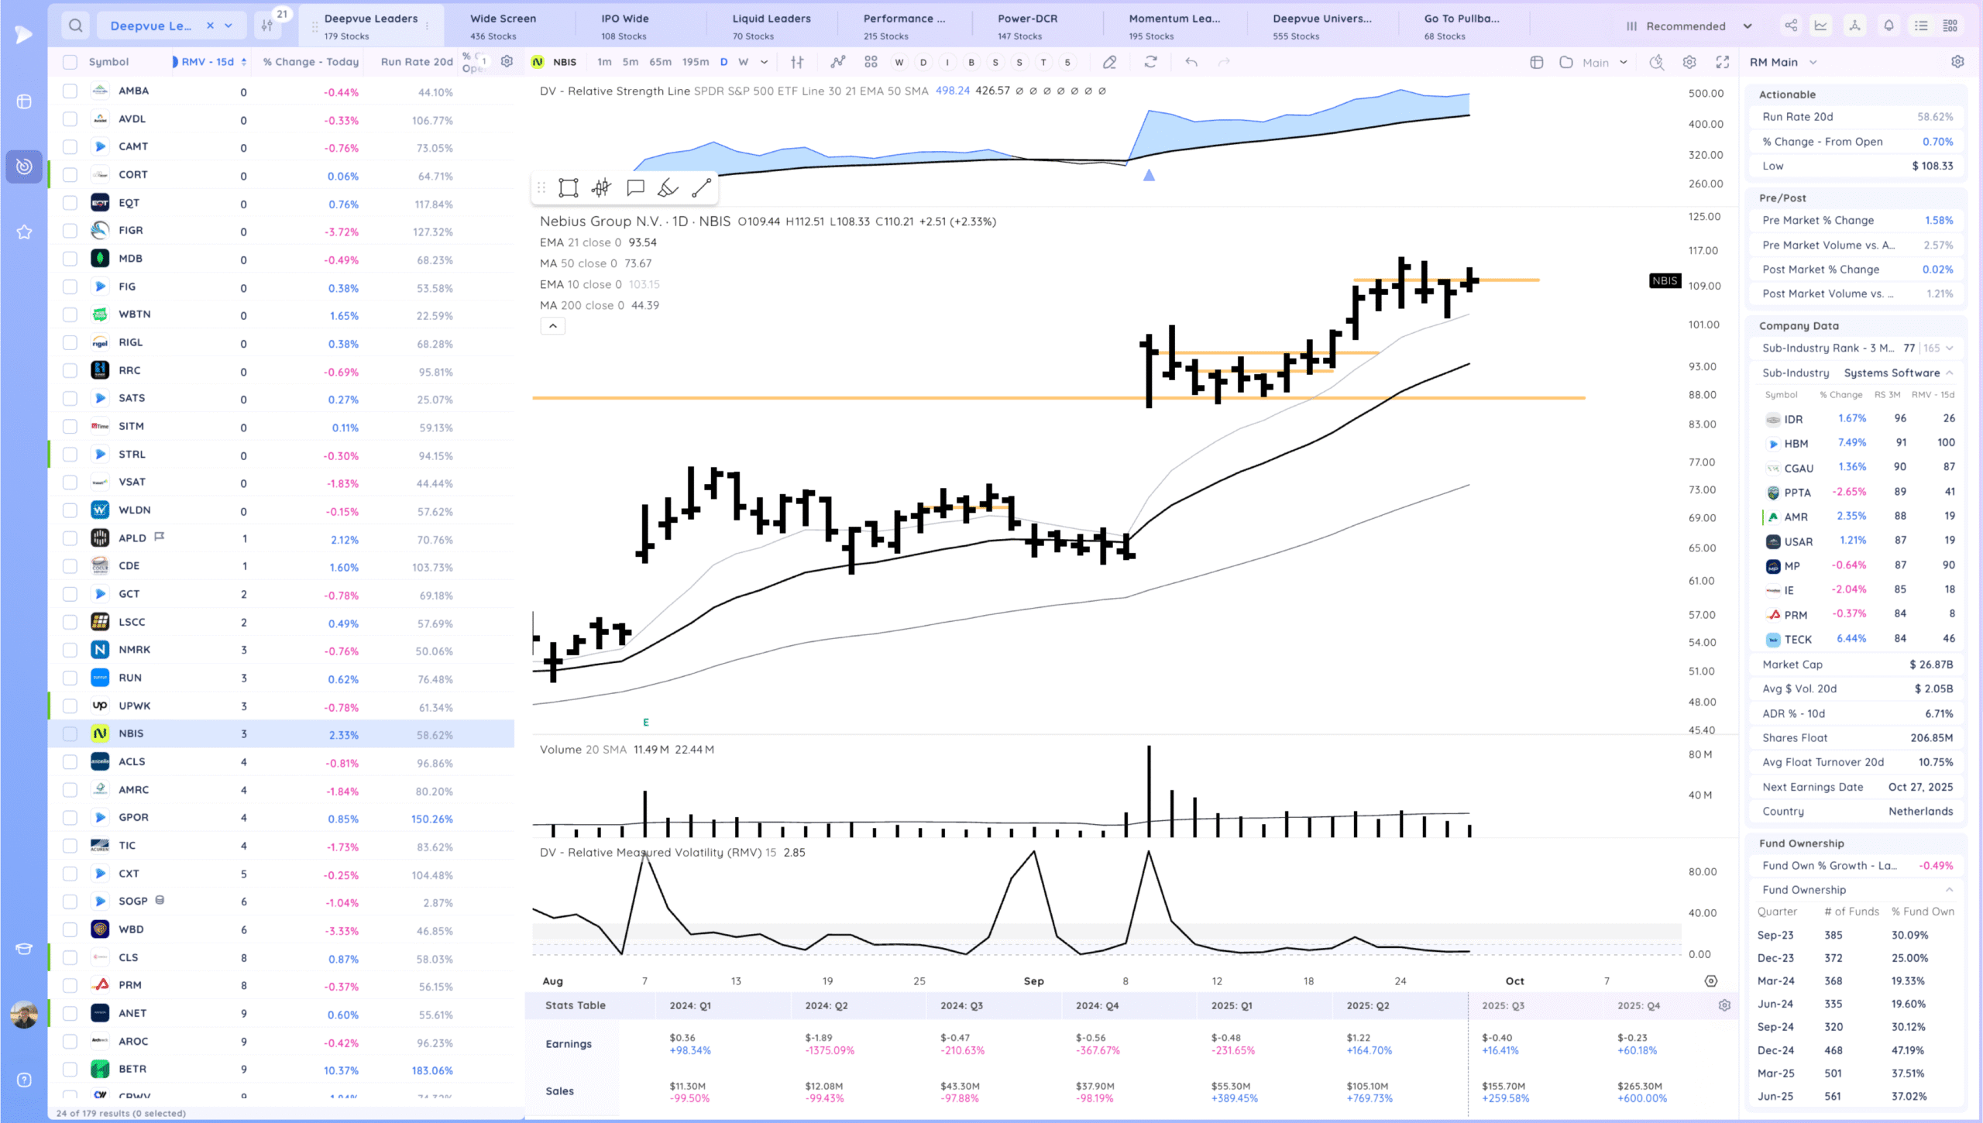Open the favorites star in the left sidebar
1983x1123 pixels.
tap(24, 232)
